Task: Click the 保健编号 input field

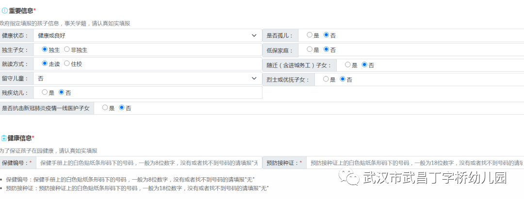Action: coord(148,163)
